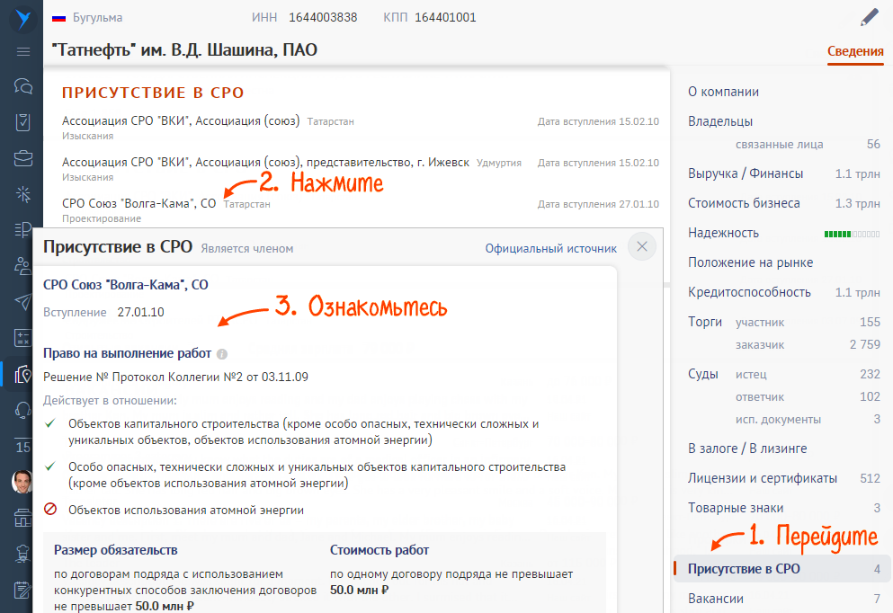Open О компании section
Image resolution: width=893 pixels, height=613 pixels.
[x=723, y=92]
